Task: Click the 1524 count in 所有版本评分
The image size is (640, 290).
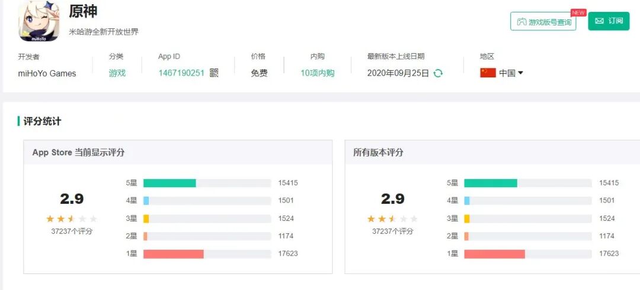Action: [x=607, y=219]
